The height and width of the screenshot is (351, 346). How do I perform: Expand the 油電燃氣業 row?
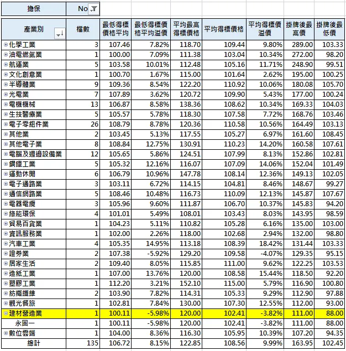click(6, 55)
